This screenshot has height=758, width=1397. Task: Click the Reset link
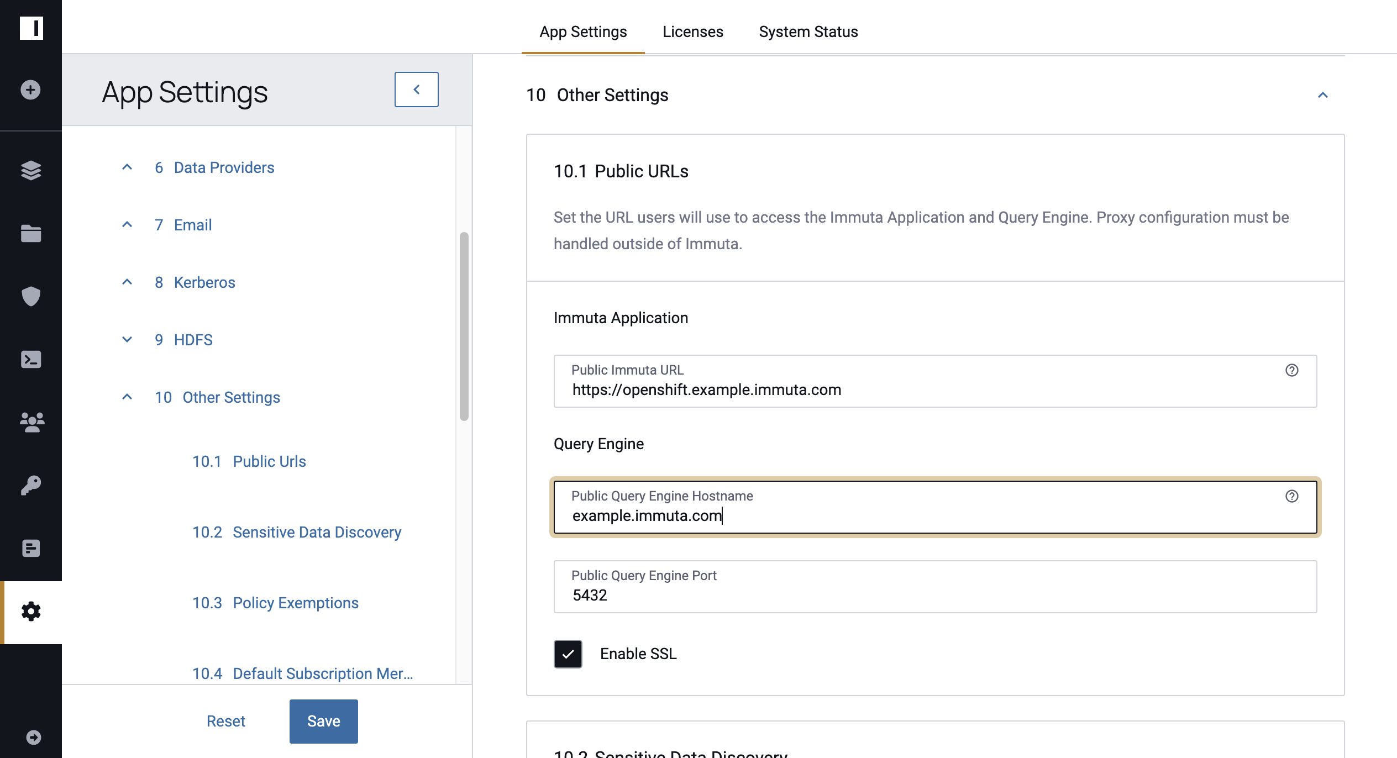click(x=226, y=721)
